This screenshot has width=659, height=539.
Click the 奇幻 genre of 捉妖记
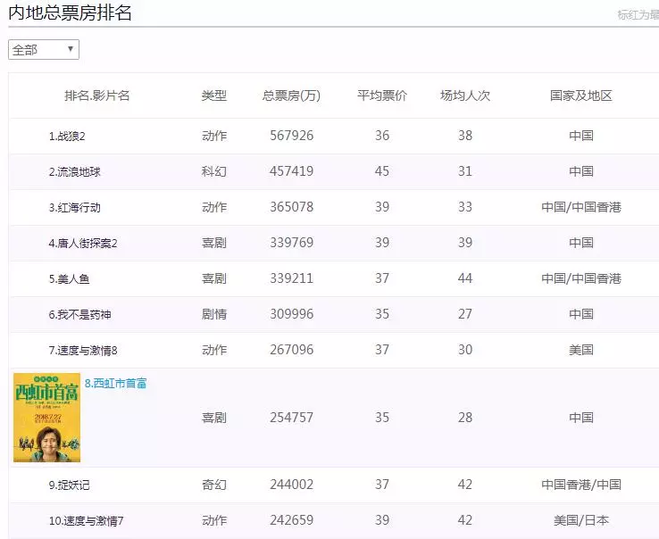point(214,485)
